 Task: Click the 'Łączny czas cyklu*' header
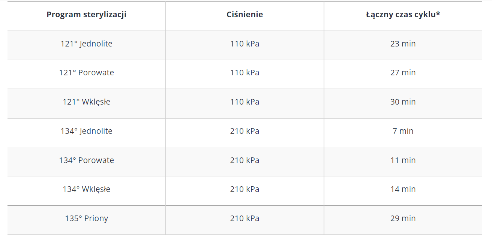tap(403, 15)
